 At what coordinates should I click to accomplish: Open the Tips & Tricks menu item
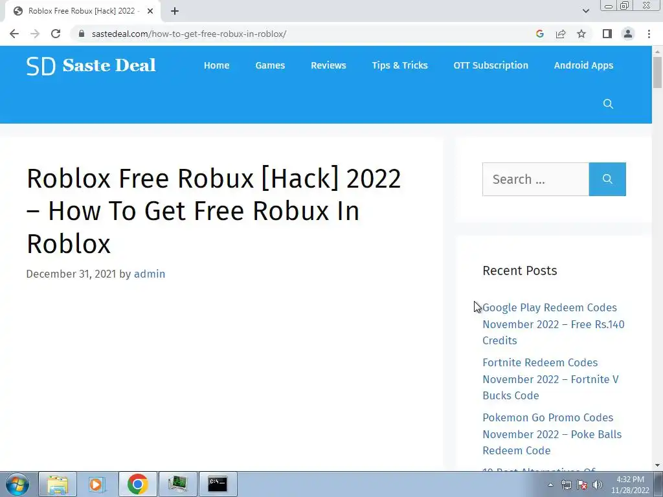click(x=399, y=65)
